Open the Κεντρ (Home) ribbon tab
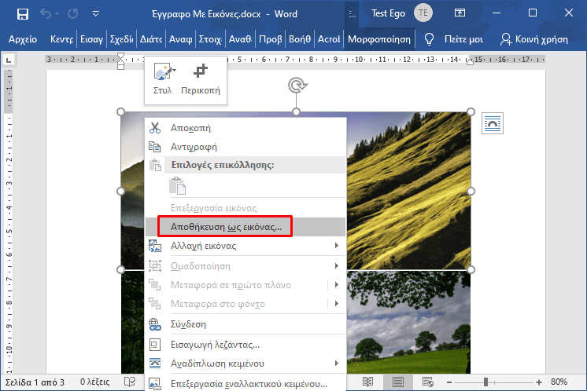Image resolution: width=587 pixels, height=391 pixels. coord(62,39)
